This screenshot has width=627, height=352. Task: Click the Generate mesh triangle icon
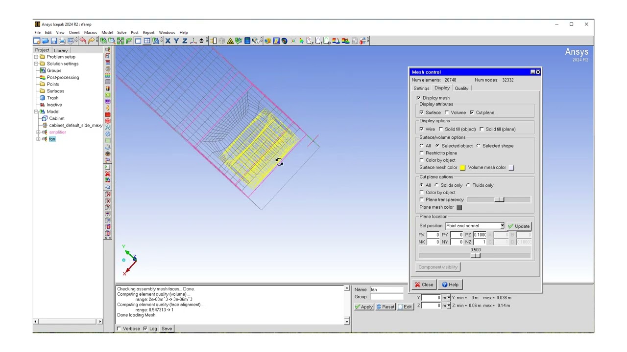pyautogui.click(x=230, y=41)
